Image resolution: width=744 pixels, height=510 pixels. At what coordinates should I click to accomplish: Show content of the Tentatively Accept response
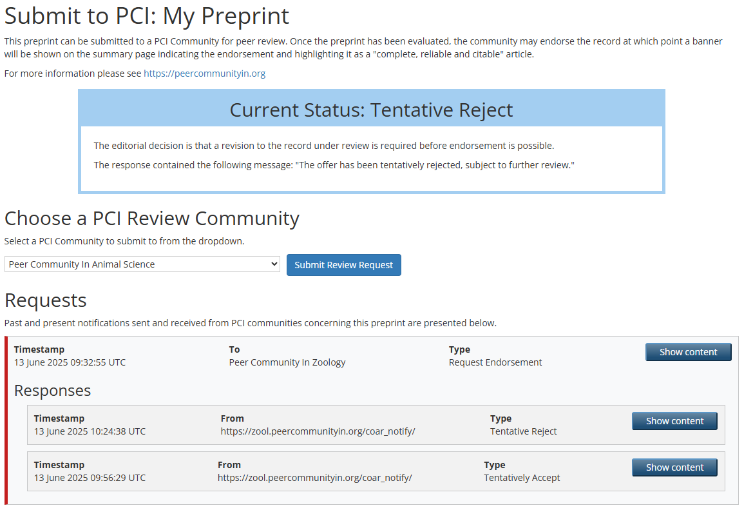pos(674,467)
